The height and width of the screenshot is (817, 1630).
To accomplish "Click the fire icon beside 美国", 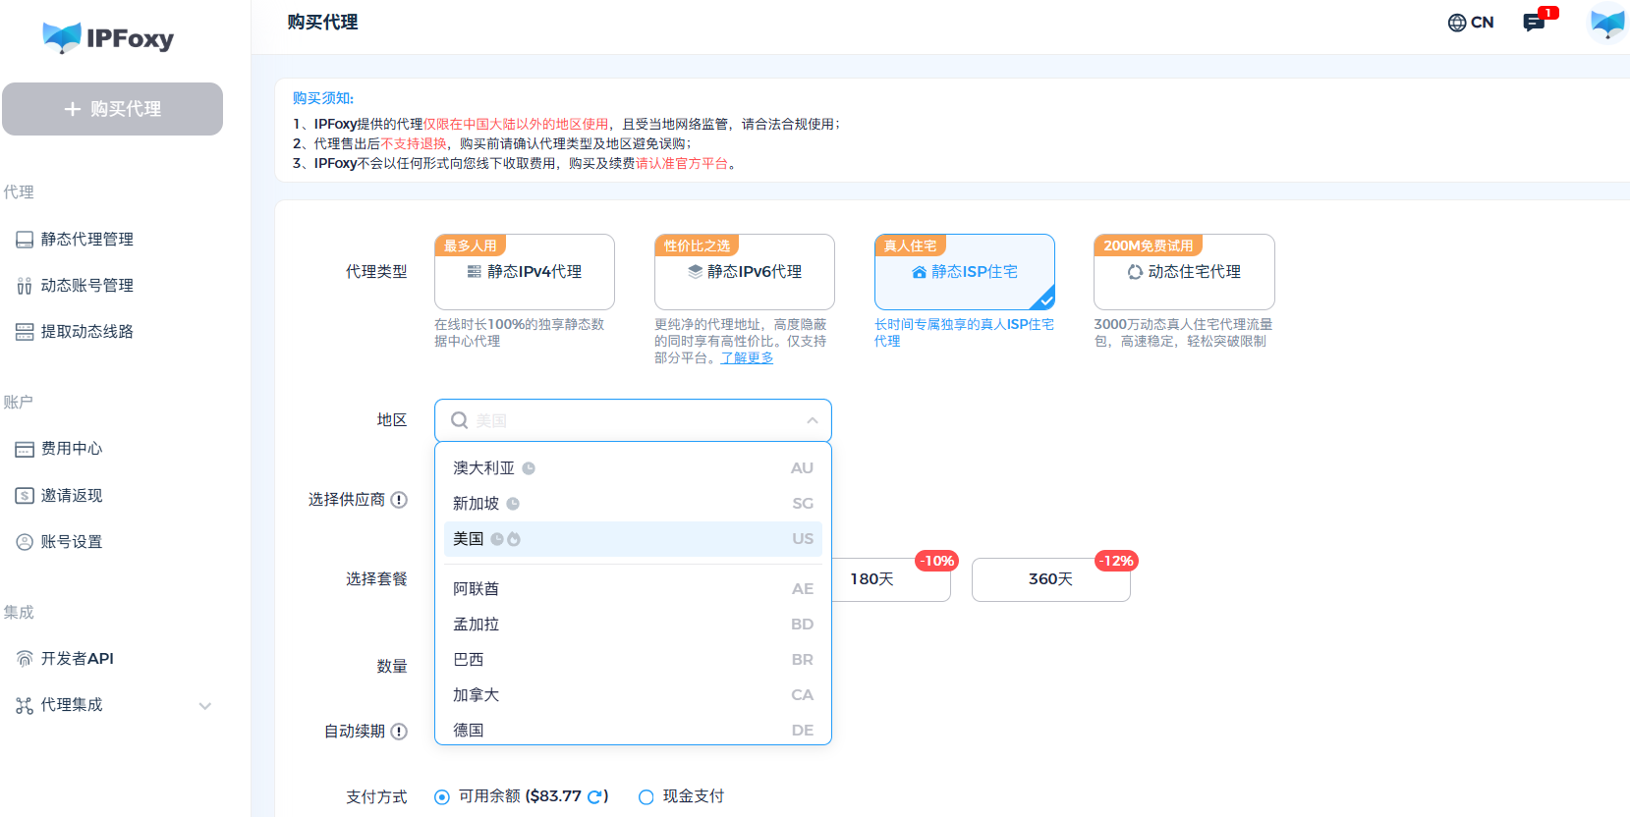I will point(514,539).
